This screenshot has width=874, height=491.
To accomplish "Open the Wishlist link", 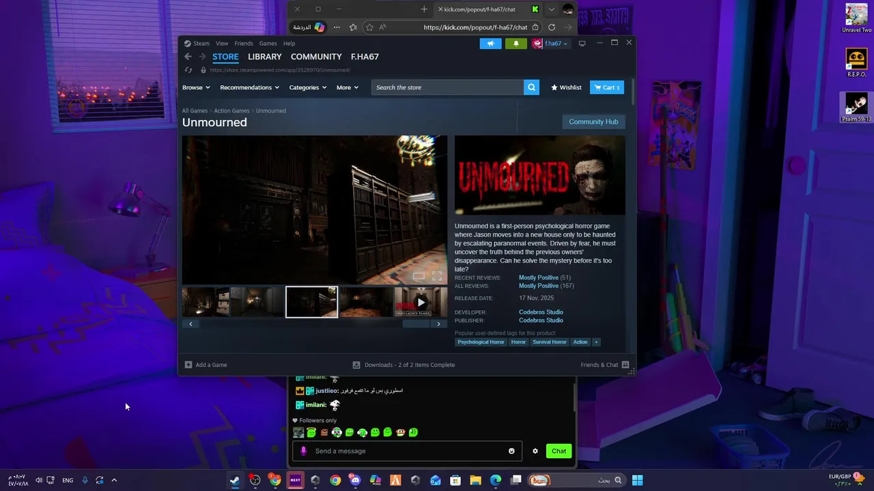I will tap(566, 87).
